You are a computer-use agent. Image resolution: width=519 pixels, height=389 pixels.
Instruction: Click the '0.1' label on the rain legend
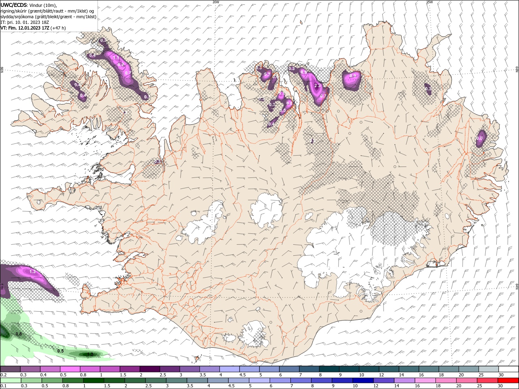(x=3, y=386)
